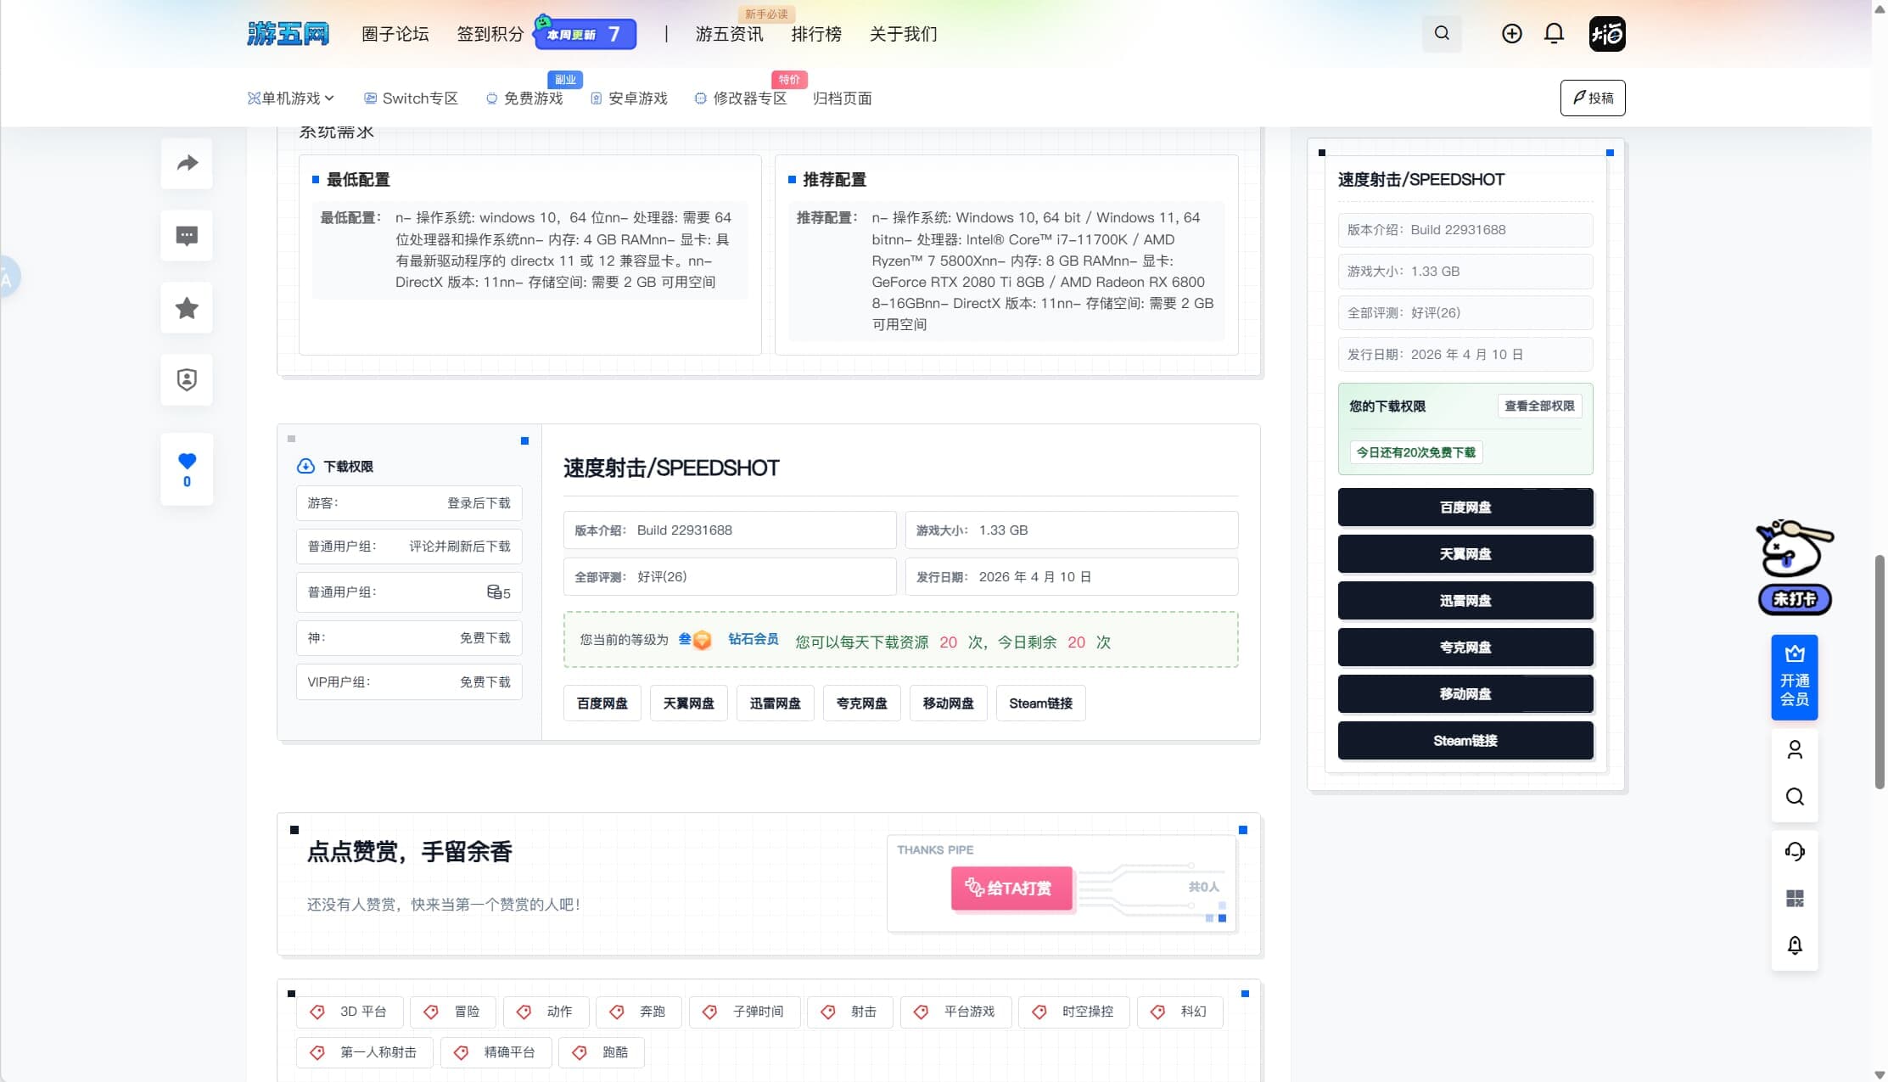Click the 3D 平台 tag
Screen dimensions: 1888x1082
click(x=350, y=1012)
